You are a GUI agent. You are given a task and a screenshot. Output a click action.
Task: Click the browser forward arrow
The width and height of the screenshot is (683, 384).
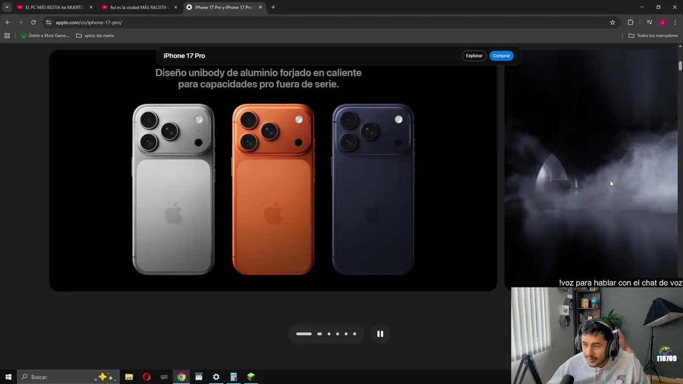[20, 22]
